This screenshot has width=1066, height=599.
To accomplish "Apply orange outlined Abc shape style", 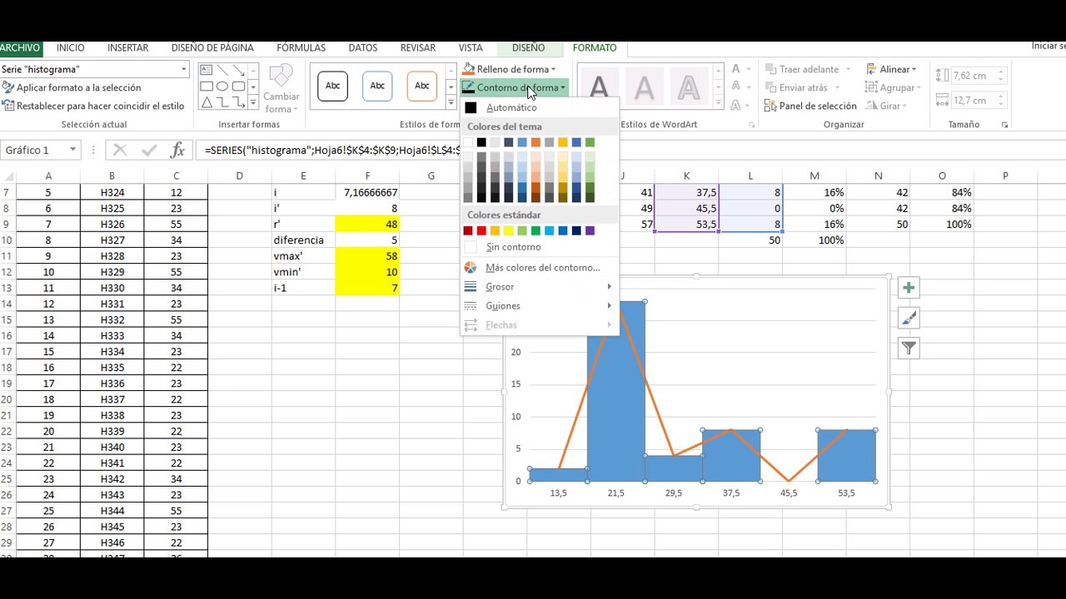I will click(x=422, y=86).
